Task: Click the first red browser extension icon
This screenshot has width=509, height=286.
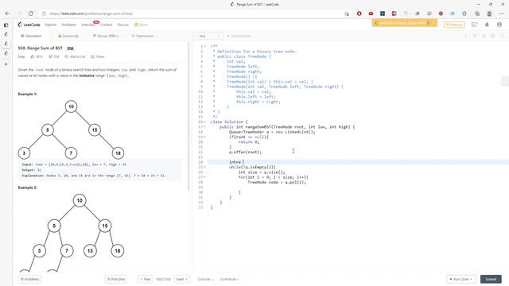Action: click(359, 14)
